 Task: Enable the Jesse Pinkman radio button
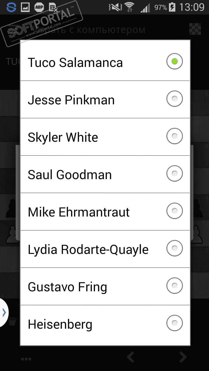[x=174, y=99]
